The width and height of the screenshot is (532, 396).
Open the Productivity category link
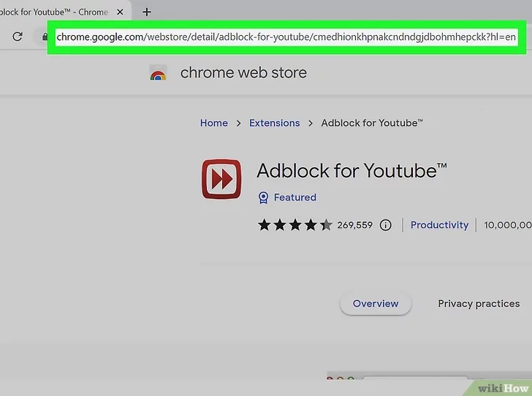[x=439, y=225]
